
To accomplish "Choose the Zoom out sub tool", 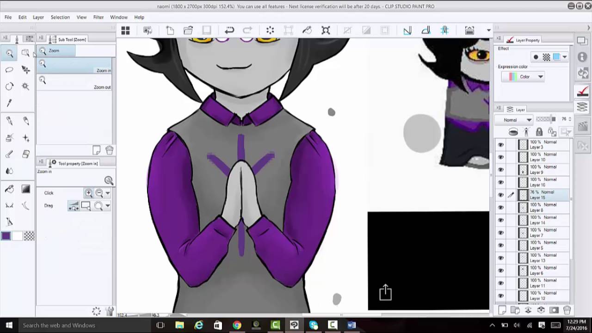I will pos(74,83).
